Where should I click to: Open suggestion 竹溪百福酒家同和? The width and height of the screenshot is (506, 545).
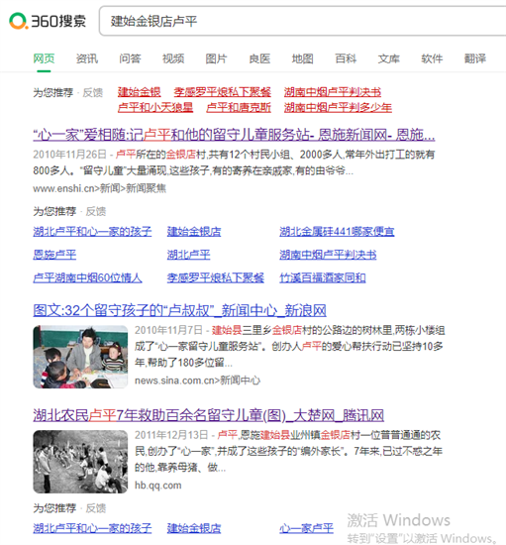[322, 277]
